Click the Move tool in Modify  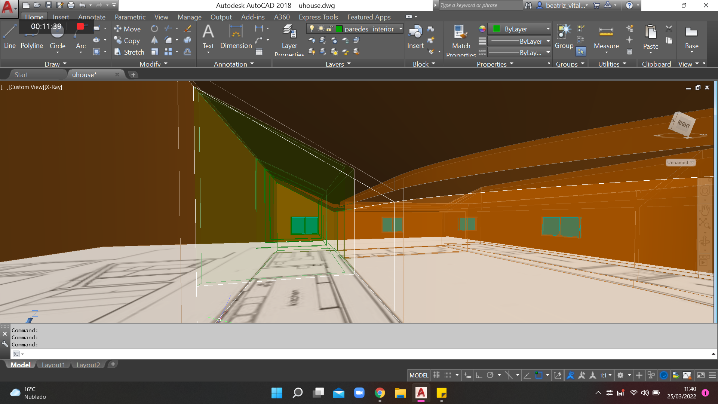[x=128, y=29]
